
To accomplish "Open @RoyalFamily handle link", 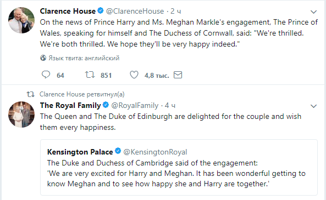I will tap(135, 106).
